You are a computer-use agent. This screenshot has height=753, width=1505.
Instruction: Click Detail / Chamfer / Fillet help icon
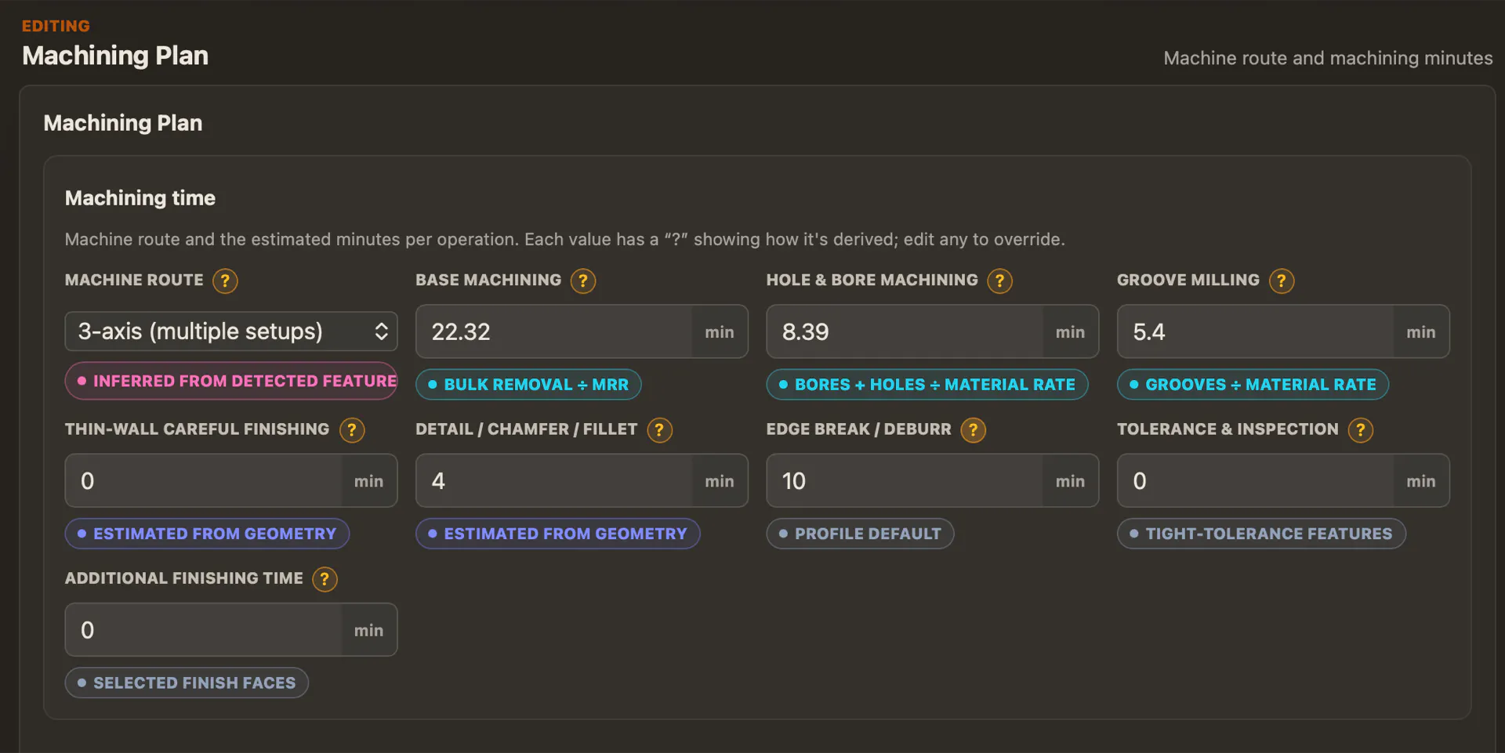tap(660, 430)
